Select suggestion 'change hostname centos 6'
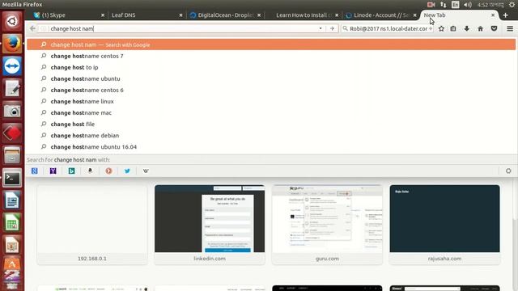 pos(271,90)
